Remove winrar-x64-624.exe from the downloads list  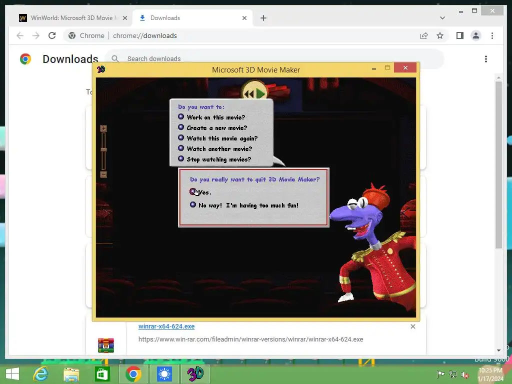click(412, 326)
